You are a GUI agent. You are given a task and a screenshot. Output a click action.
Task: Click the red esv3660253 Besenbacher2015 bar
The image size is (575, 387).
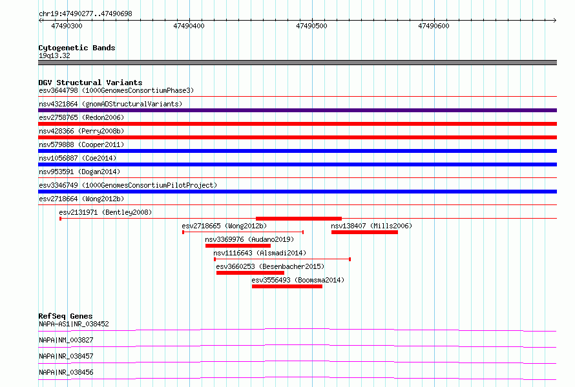tap(251, 273)
